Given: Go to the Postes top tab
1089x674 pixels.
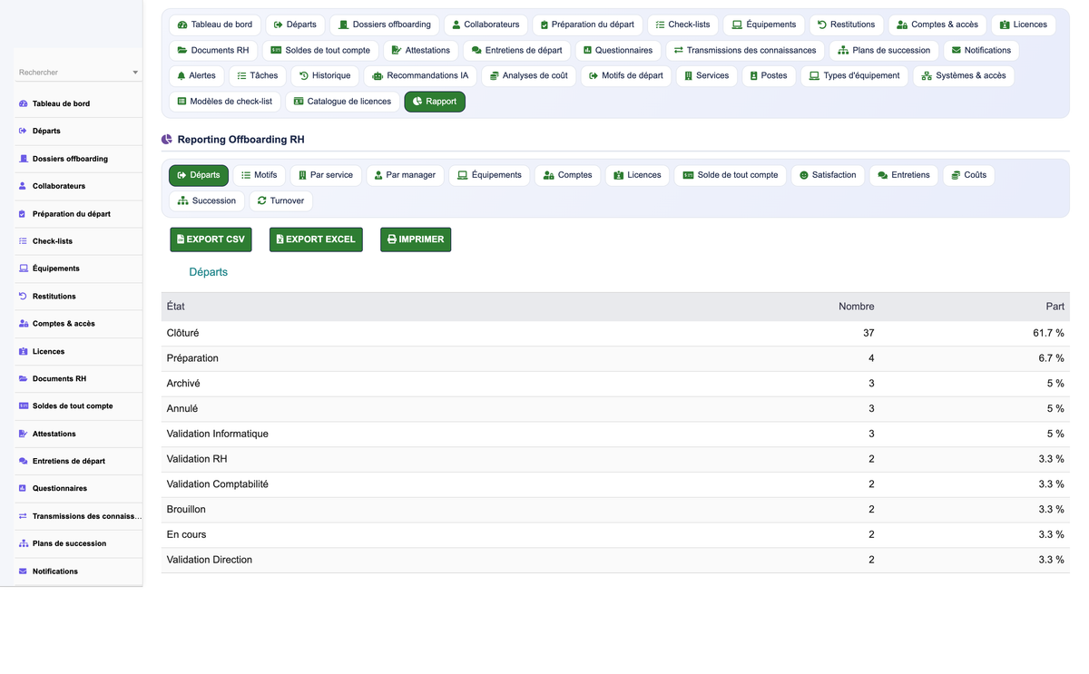Looking at the screenshot, I should [x=769, y=75].
